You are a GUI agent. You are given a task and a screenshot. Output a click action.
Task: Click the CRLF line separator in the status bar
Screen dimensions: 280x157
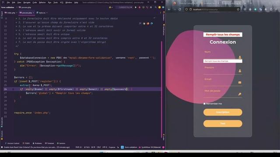click(98, 147)
